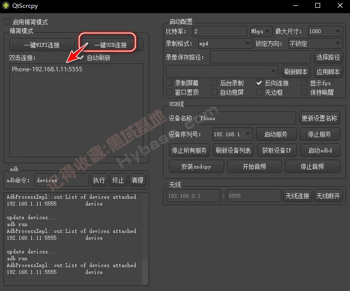
Task: Select Phone-192.168.1.11:5555 in device list
Action: [x=76, y=69]
